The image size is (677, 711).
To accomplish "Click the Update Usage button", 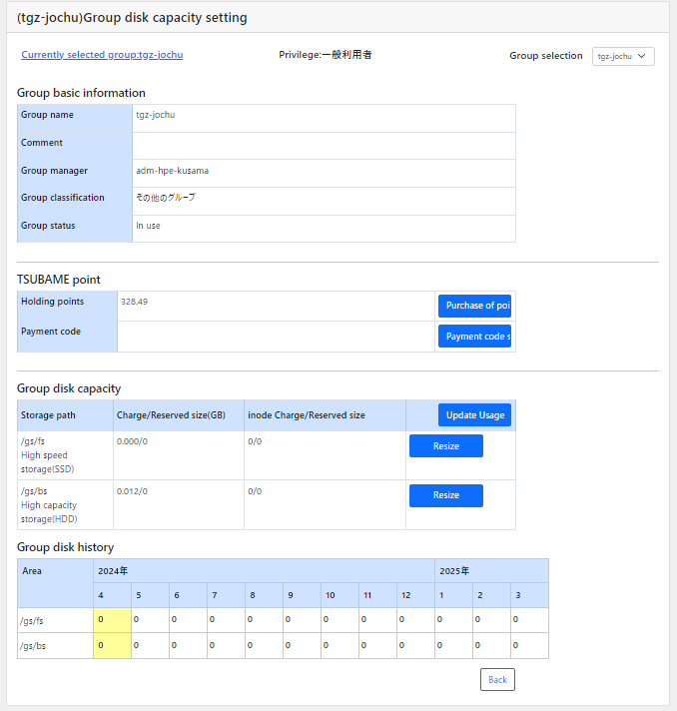I will point(474,414).
